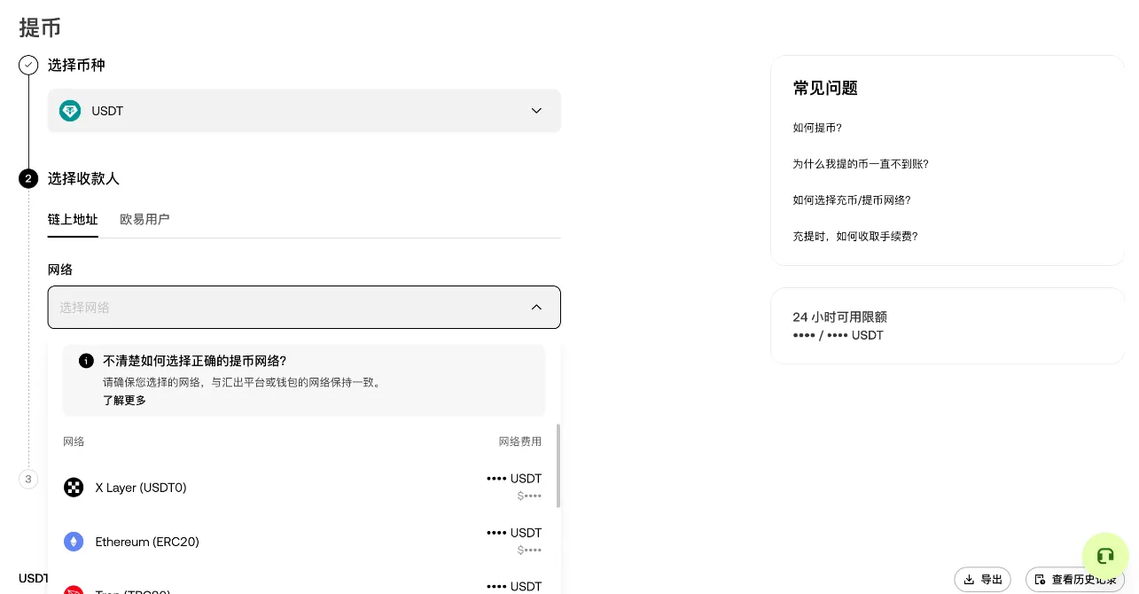This screenshot has height=594, width=1139.
Task: Open FAQ 充提时，如何收取手续费?
Action: click(855, 237)
